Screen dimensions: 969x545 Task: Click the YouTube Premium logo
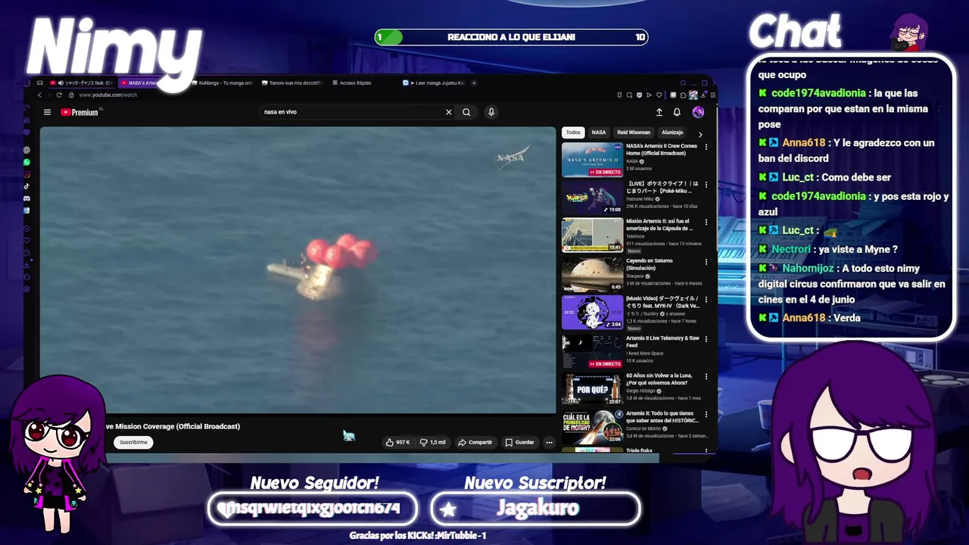(x=80, y=112)
